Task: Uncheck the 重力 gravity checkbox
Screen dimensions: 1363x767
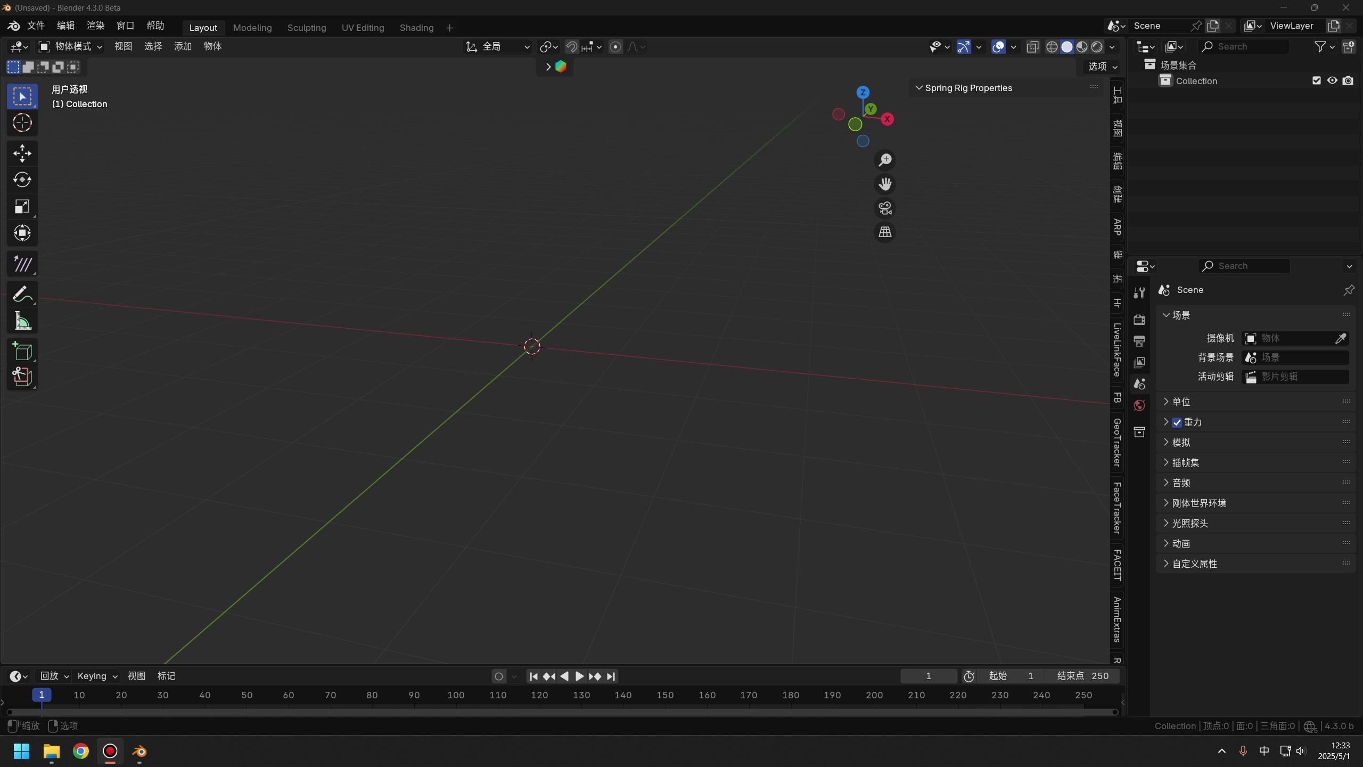Action: pos(1177,422)
